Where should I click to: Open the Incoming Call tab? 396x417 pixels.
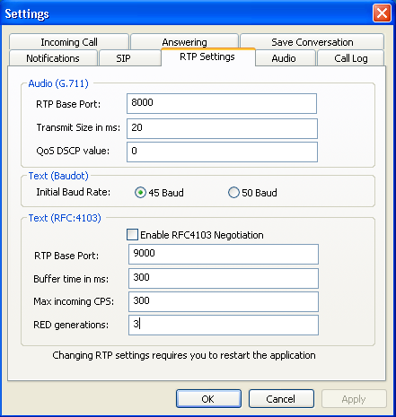click(x=69, y=42)
